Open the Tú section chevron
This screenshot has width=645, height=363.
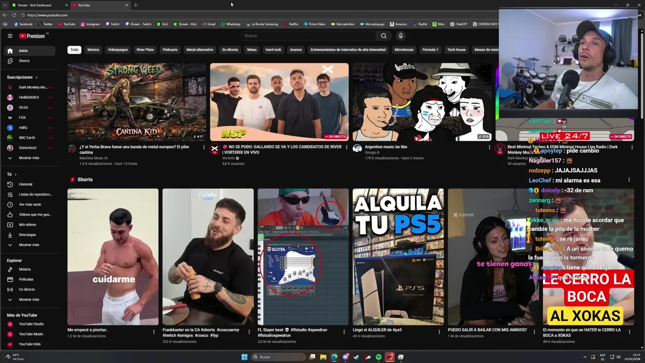click(x=16, y=174)
